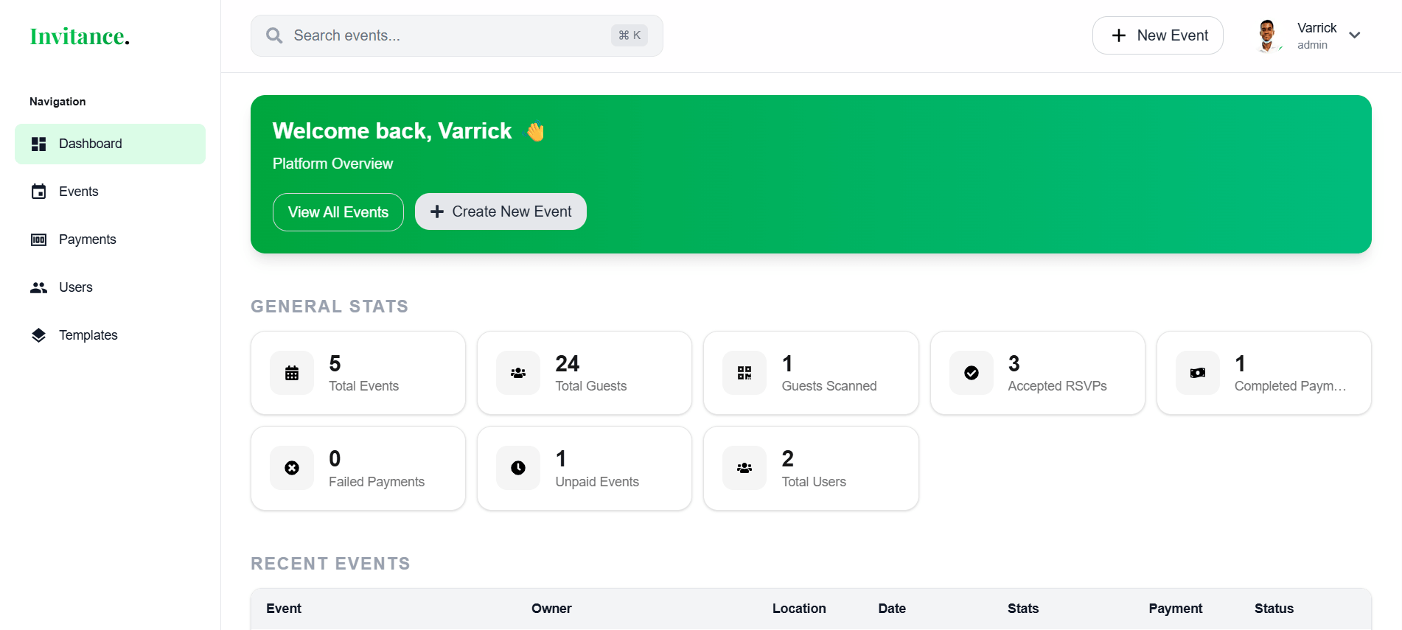
Task: Click the New Event button in header
Action: [x=1157, y=35]
